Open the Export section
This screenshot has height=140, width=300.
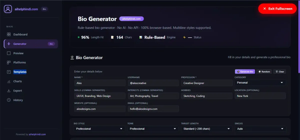tap(31, 91)
